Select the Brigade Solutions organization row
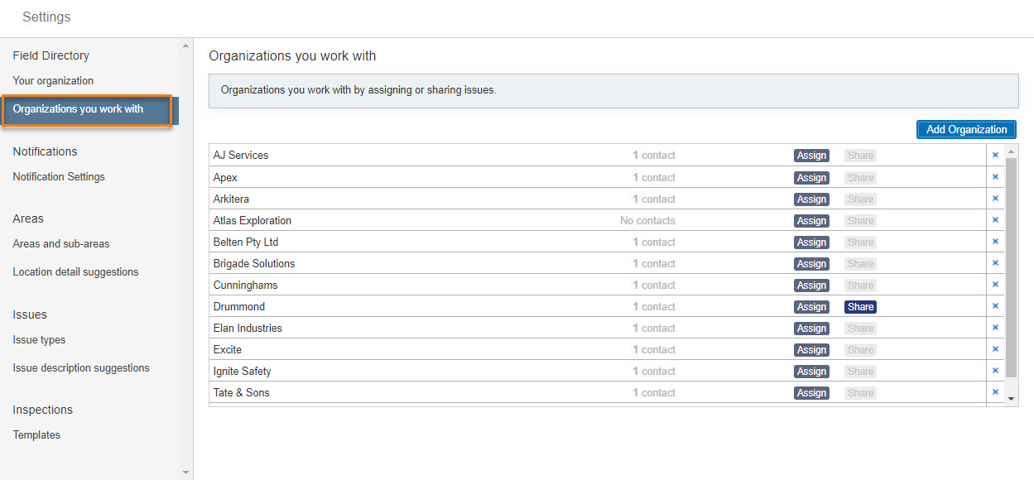The width and height of the screenshot is (1034, 480). pyautogui.click(x=598, y=263)
